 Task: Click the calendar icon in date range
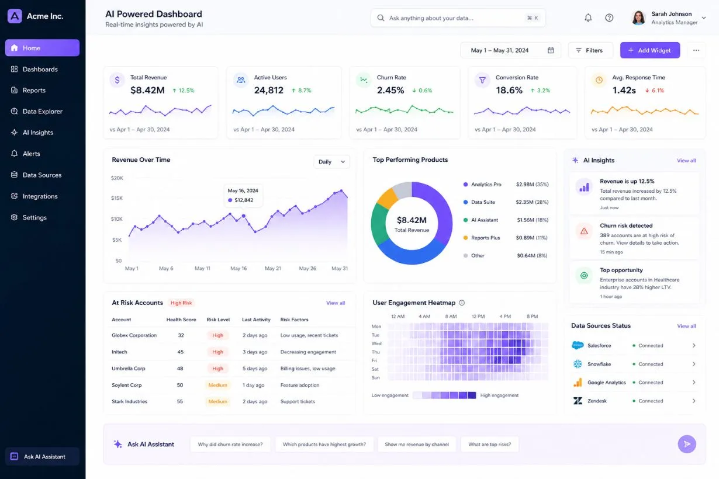click(x=551, y=50)
